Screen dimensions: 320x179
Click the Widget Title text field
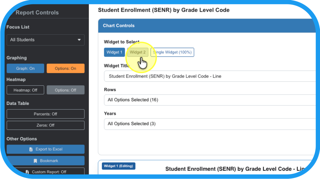pyautogui.click(x=208, y=76)
